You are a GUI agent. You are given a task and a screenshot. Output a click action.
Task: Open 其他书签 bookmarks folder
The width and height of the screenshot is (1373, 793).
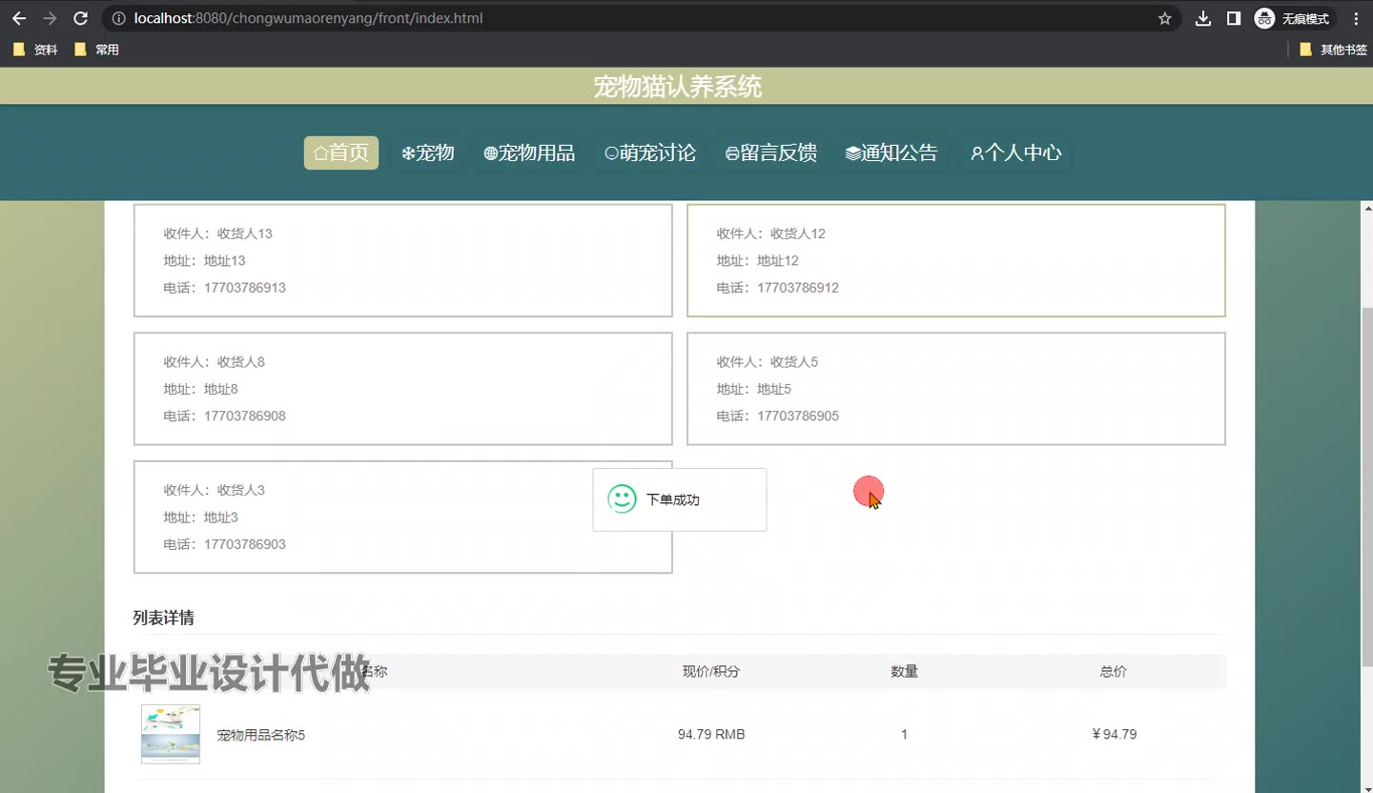coord(1333,50)
